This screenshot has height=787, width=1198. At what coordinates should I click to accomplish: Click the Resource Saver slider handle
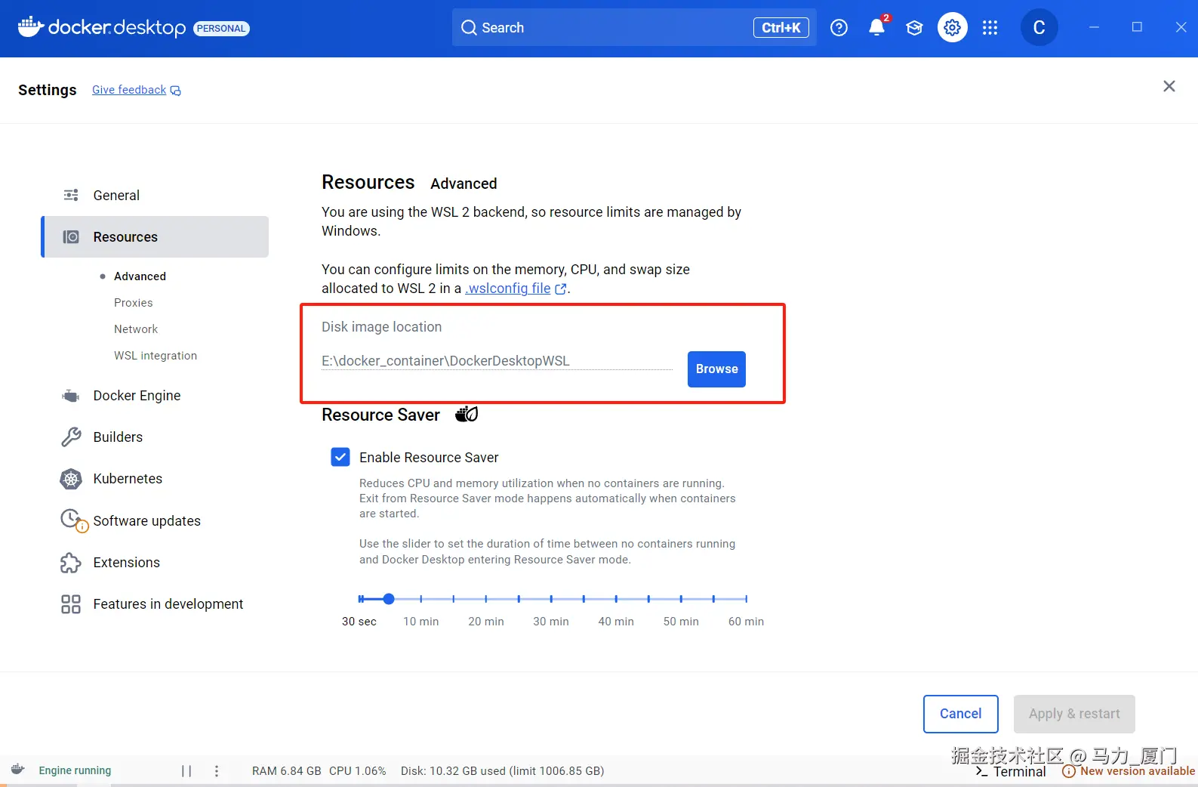[389, 599]
